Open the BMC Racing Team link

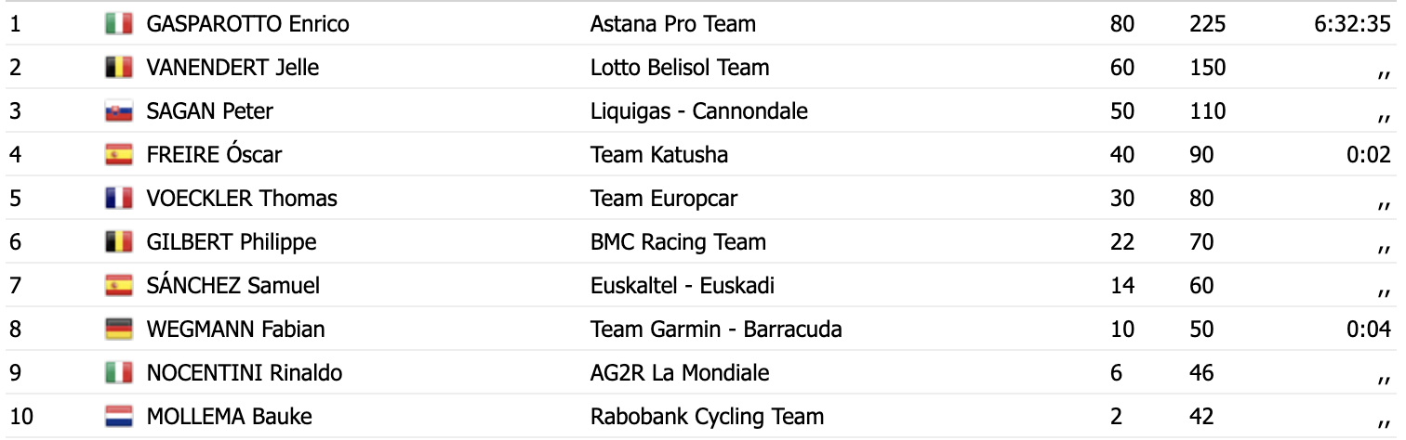679,242
